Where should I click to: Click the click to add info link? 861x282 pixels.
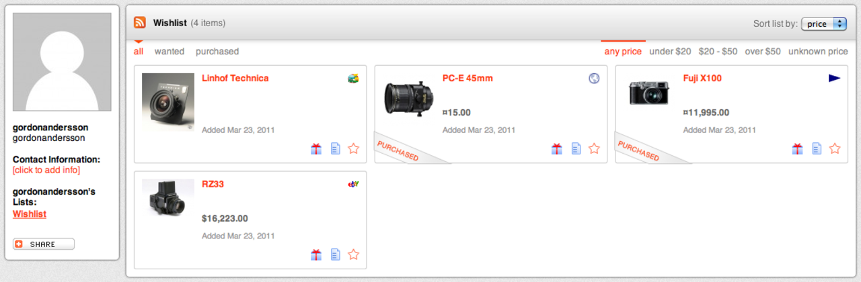tap(46, 171)
